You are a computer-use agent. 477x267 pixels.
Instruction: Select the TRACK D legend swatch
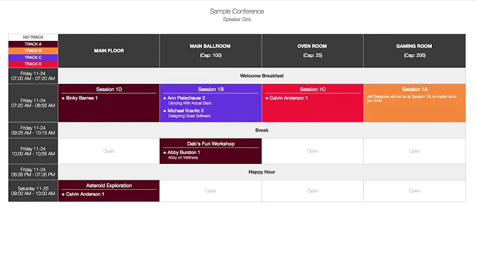click(33, 64)
